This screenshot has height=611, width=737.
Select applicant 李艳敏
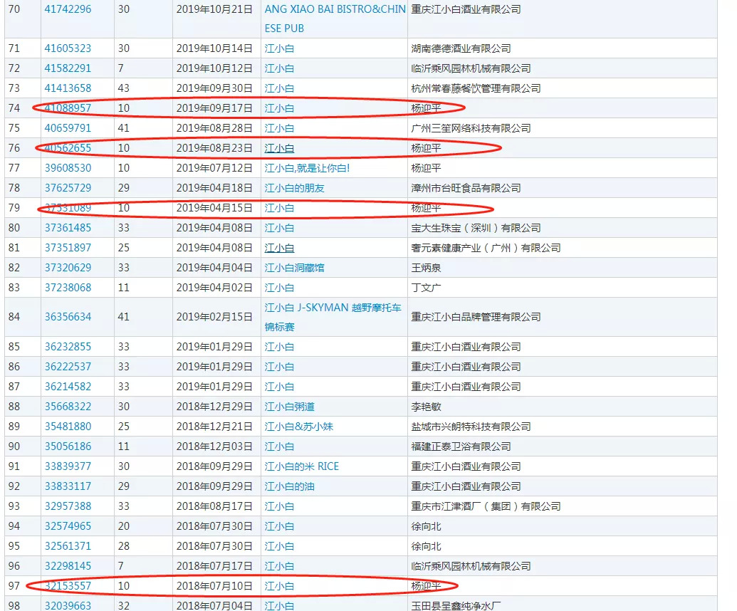(426, 407)
